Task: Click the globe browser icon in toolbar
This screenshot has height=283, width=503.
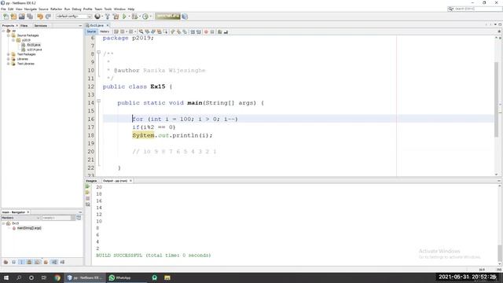Action: point(97,17)
